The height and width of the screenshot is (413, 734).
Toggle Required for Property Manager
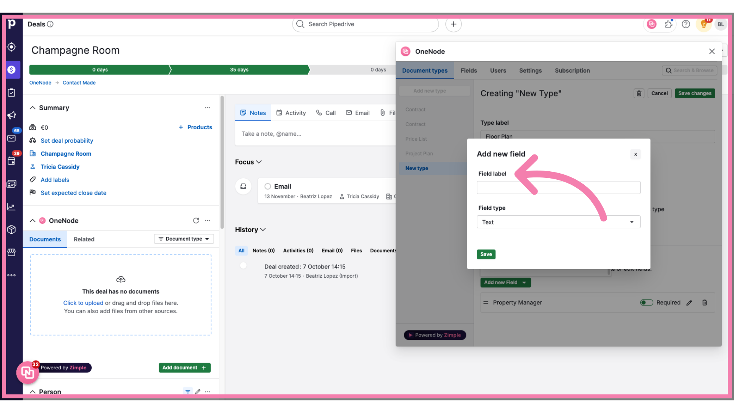pos(647,302)
